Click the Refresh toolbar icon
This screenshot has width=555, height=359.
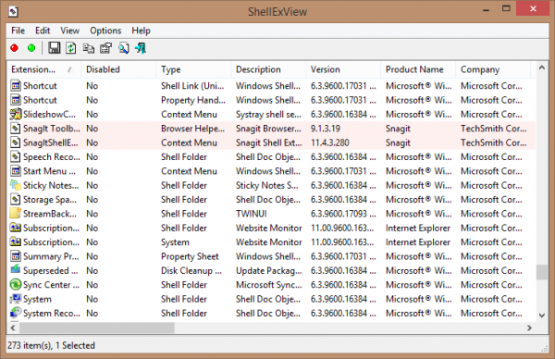click(71, 48)
